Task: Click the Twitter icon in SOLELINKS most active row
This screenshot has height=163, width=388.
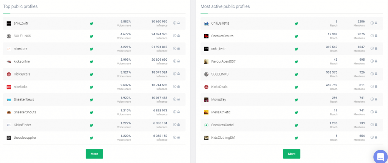Action: 296,74
